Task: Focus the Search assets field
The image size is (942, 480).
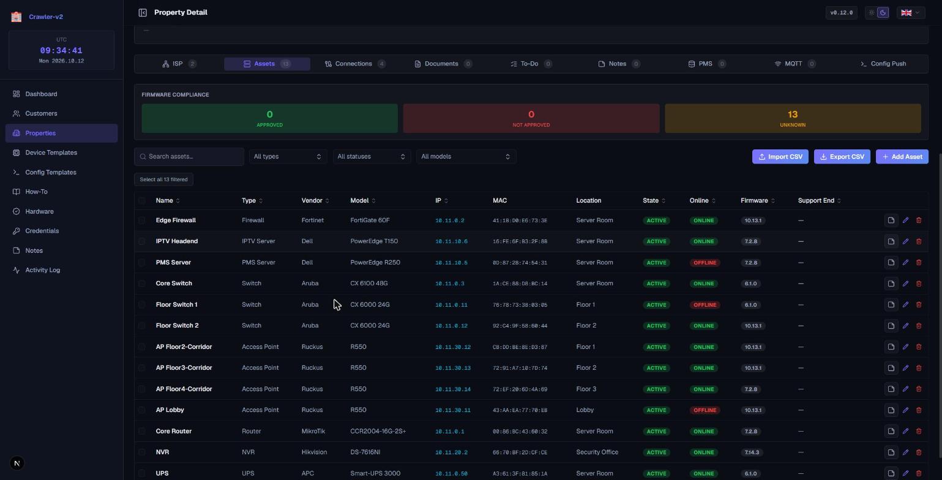Action: coord(189,157)
